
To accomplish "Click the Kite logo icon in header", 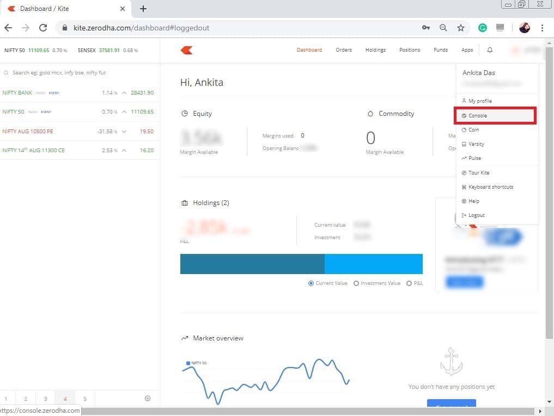I will [186, 50].
